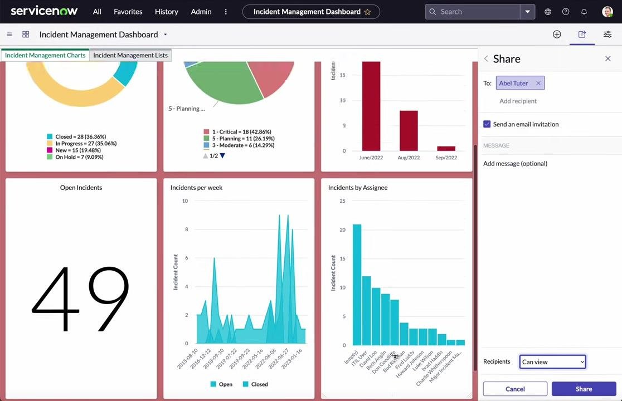Open the All menu
This screenshot has width=622, height=401.
(x=97, y=12)
